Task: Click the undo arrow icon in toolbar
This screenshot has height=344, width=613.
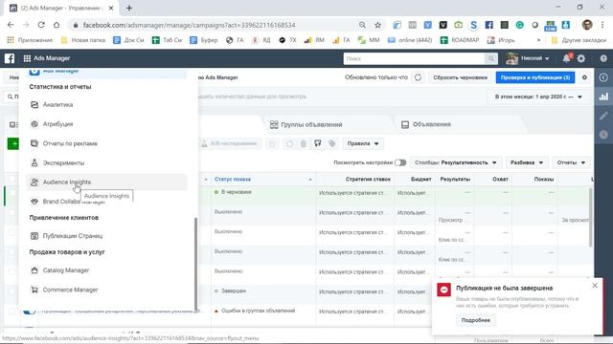Action: click(x=289, y=143)
